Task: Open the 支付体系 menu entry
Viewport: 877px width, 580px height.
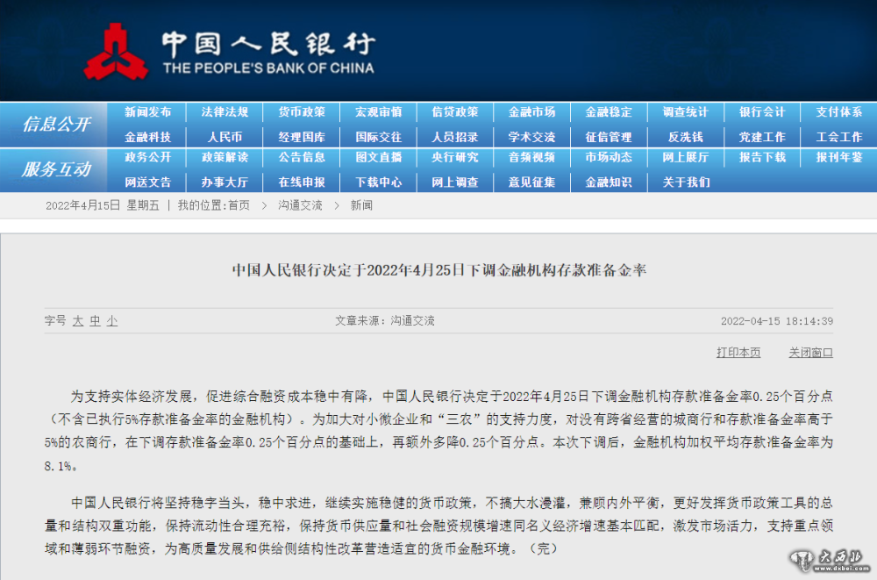Action: coord(838,112)
